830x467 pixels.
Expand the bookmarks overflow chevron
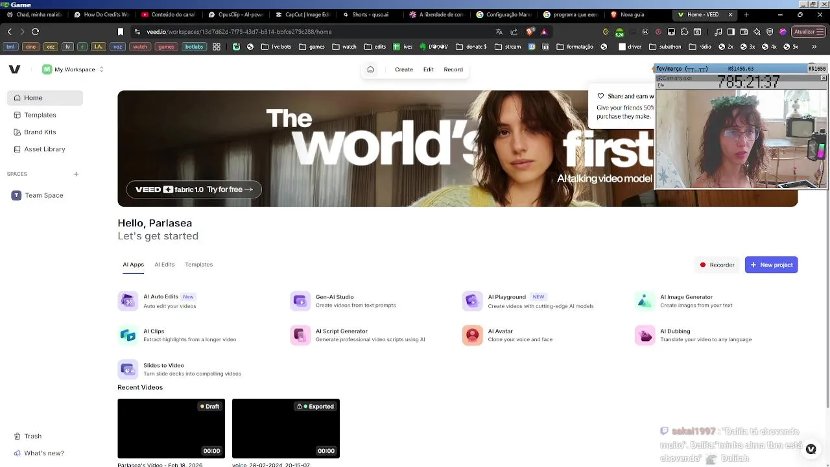click(x=814, y=47)
